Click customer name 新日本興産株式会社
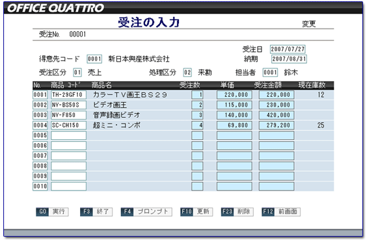 139,59
